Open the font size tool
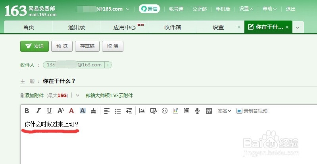The width and height of the screenshot is (317, 164). click(60, 111)
